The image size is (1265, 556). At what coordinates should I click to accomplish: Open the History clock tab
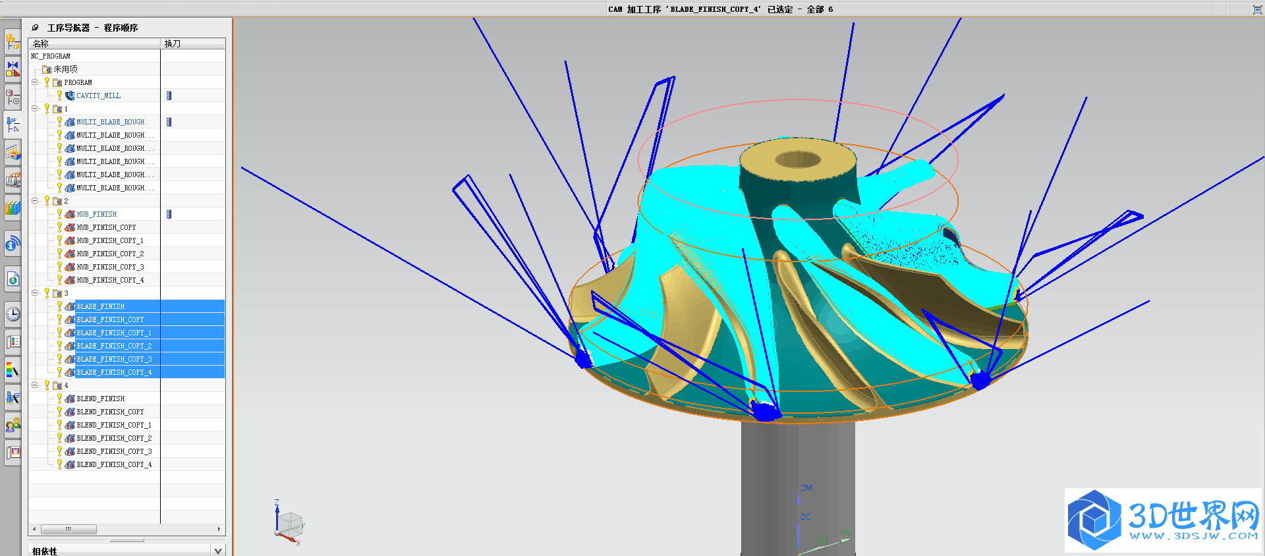pyautogui.click(x=13, y=314)
